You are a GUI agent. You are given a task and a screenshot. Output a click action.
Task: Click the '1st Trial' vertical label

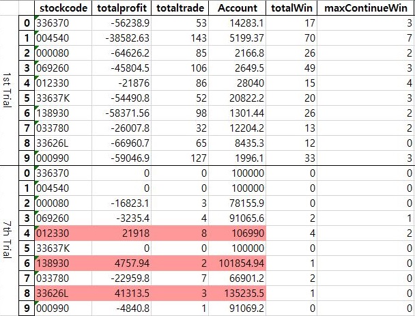(x=7, y=90)
